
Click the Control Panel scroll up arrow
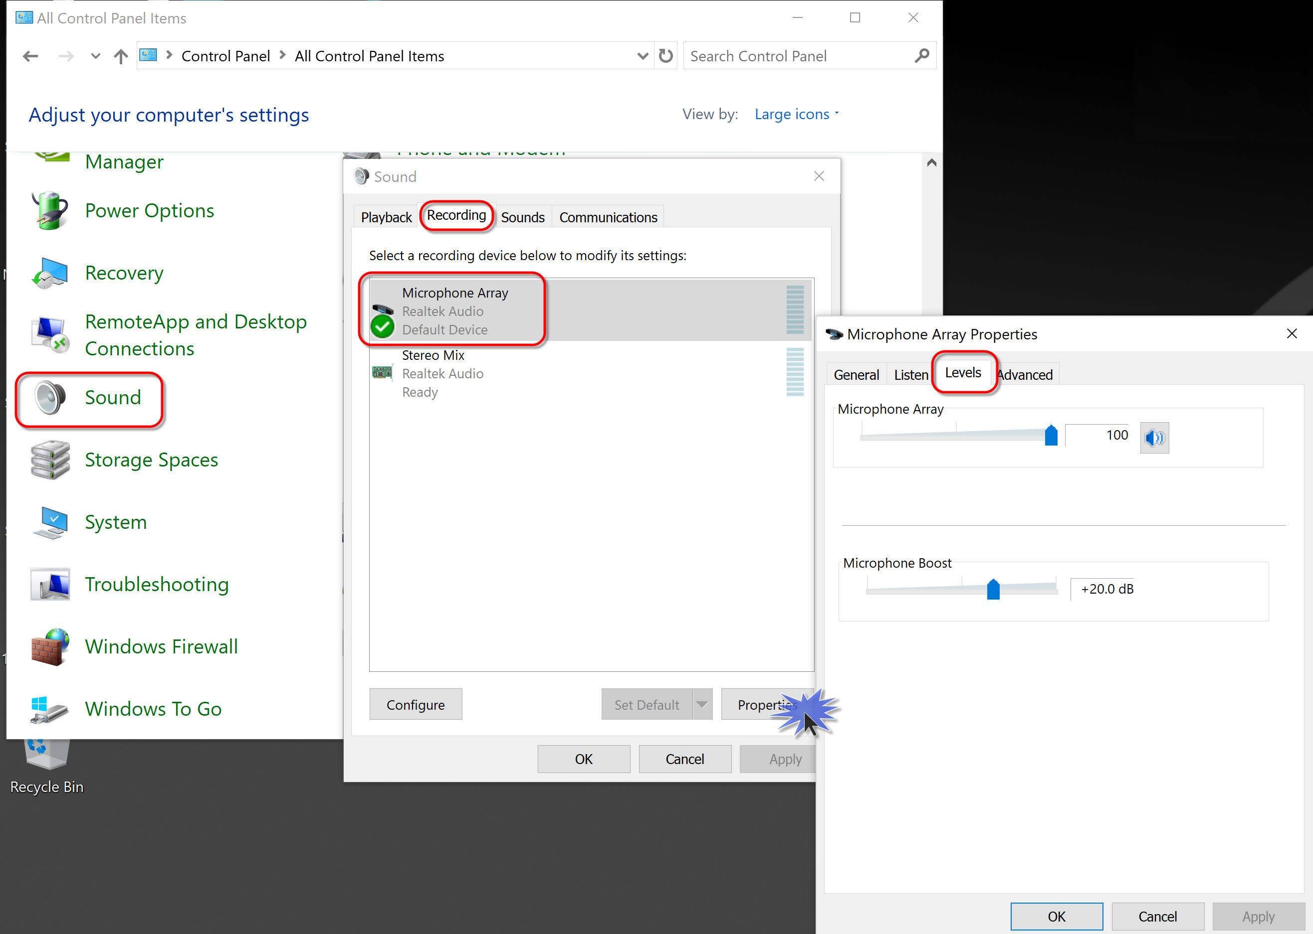(932, 163)
